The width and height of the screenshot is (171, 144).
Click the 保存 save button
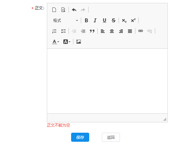click(80, 137)
